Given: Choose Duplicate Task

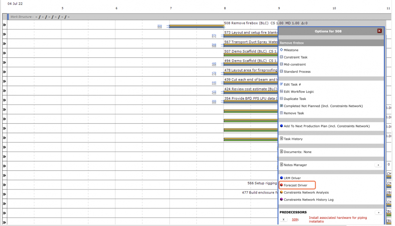Looking at the screenshot, I should point(295,99).
